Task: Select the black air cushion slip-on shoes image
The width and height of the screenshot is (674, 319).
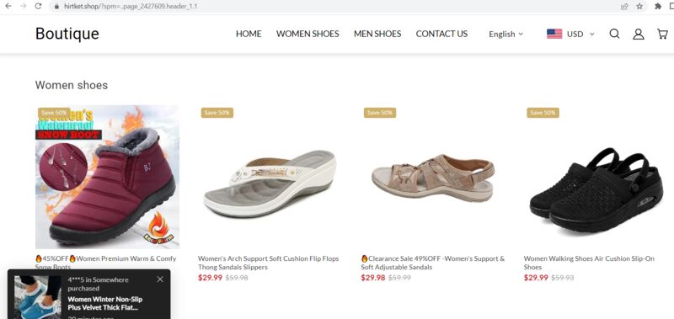Action: click(596, 177)
